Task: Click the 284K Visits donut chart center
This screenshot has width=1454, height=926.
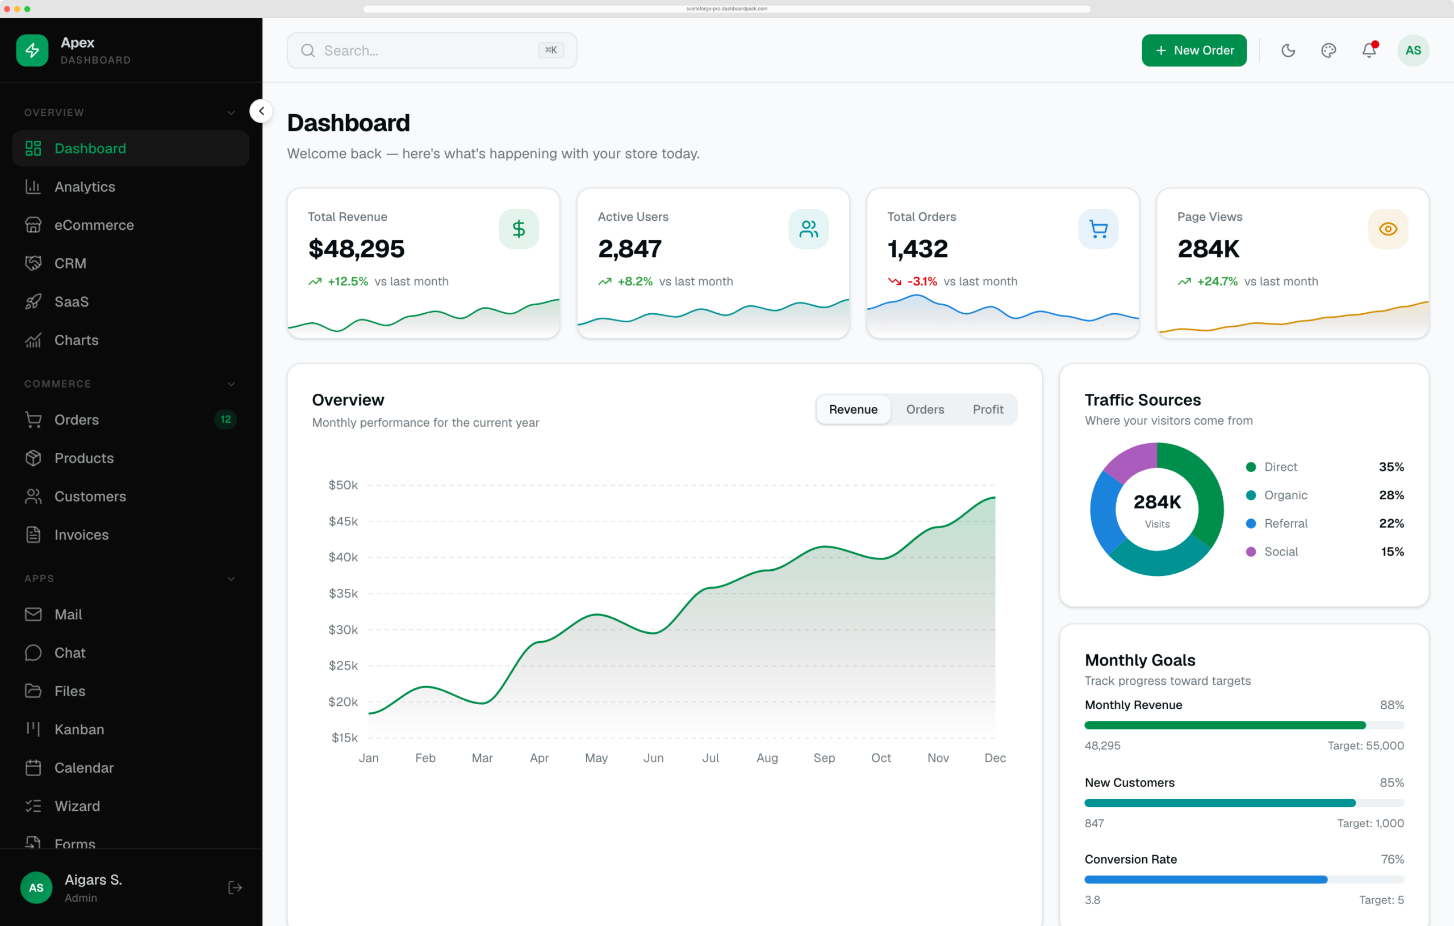Action: point(1156,510)
